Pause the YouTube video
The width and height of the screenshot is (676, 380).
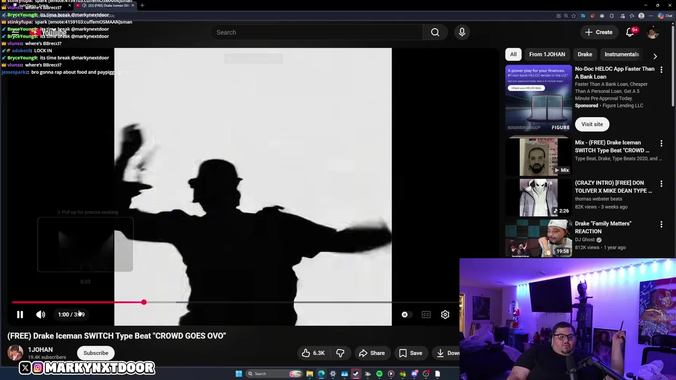(x=20, y=315)
